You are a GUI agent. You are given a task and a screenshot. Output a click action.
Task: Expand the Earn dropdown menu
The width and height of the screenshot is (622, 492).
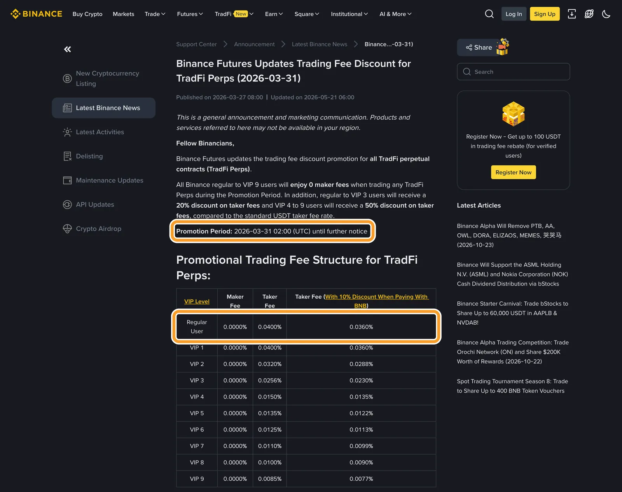point(274,14)
